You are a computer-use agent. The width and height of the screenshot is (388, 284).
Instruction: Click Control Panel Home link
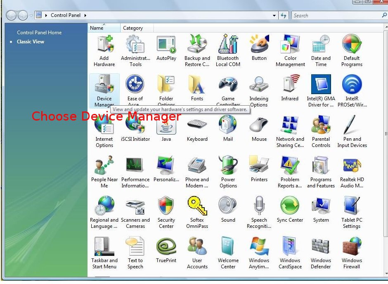click(39, 33)
